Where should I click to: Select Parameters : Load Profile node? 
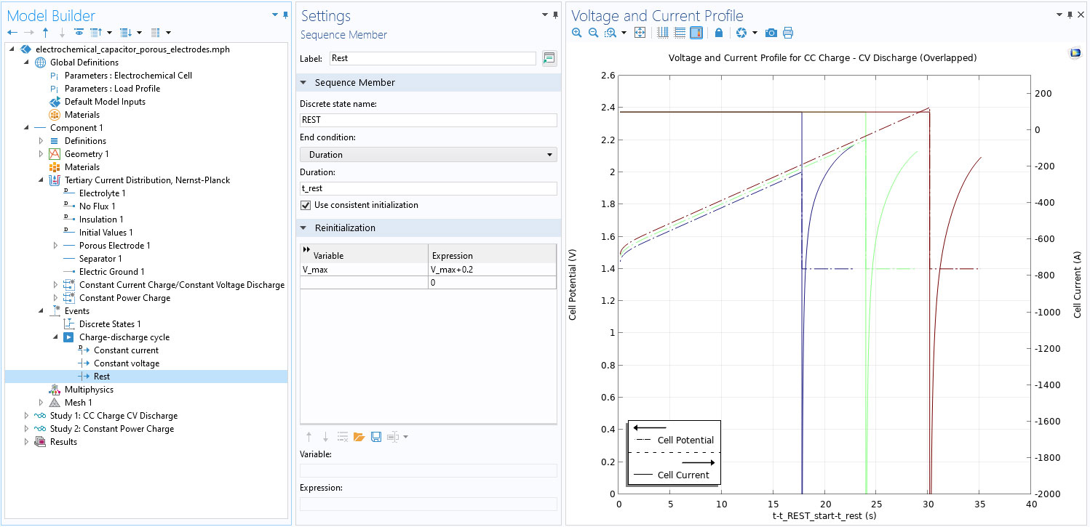pos(112,89)
